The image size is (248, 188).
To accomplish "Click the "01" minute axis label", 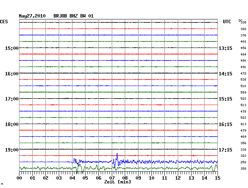I will tap(32, 178).
